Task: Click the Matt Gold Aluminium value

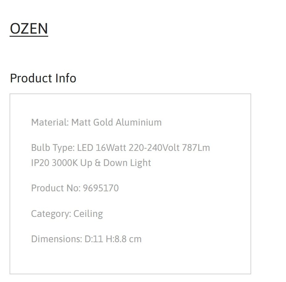Action: [x=116, y=122]
